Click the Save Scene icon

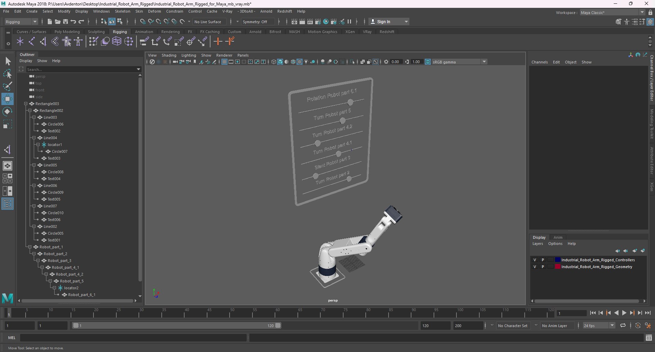click(65, 21)
